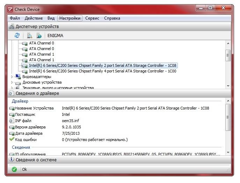Open the Вид menu
This screenshot has height=183, width=240.
51,18
